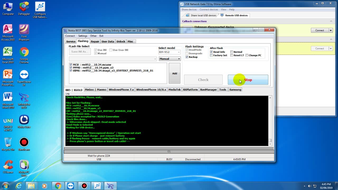
Task: Toggle the Backup checkbox
Action: click(187, 57)
